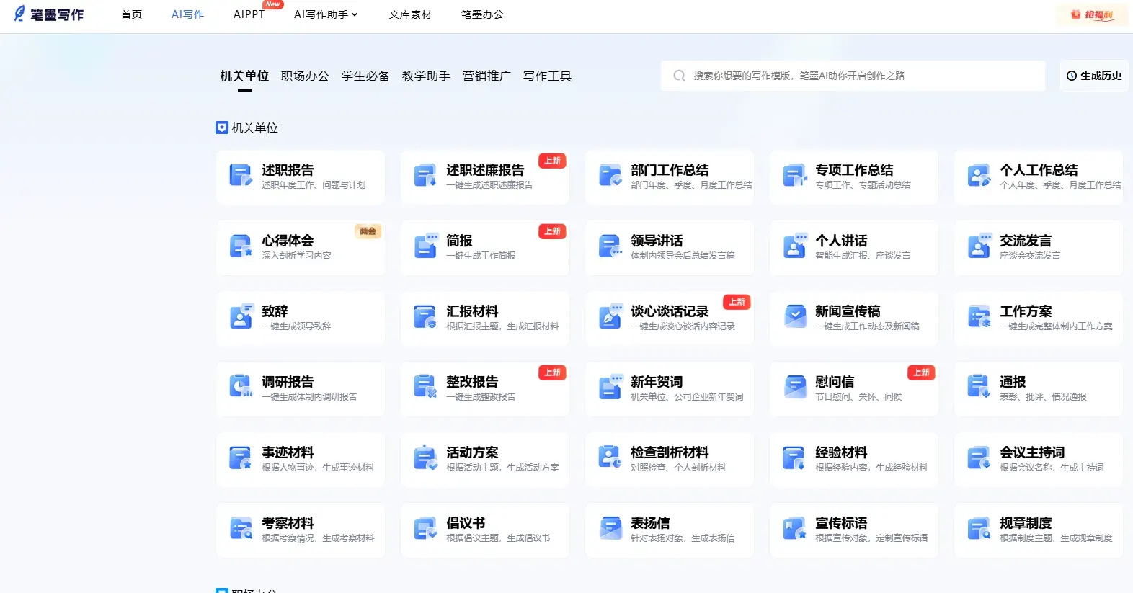This screenshot has height=593, width=1133.
Task: Click the 笔墨写作 logo
Action: click(49, 14)
